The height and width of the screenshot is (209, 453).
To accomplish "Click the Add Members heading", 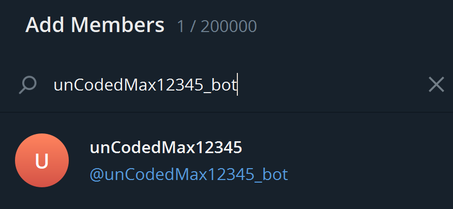I will (95, 25).
